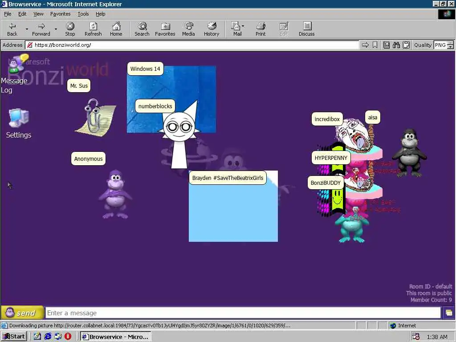This screenshot has width=456, height=342.
Task: Click the address bar URL field
Action: (x=192, y=45)
